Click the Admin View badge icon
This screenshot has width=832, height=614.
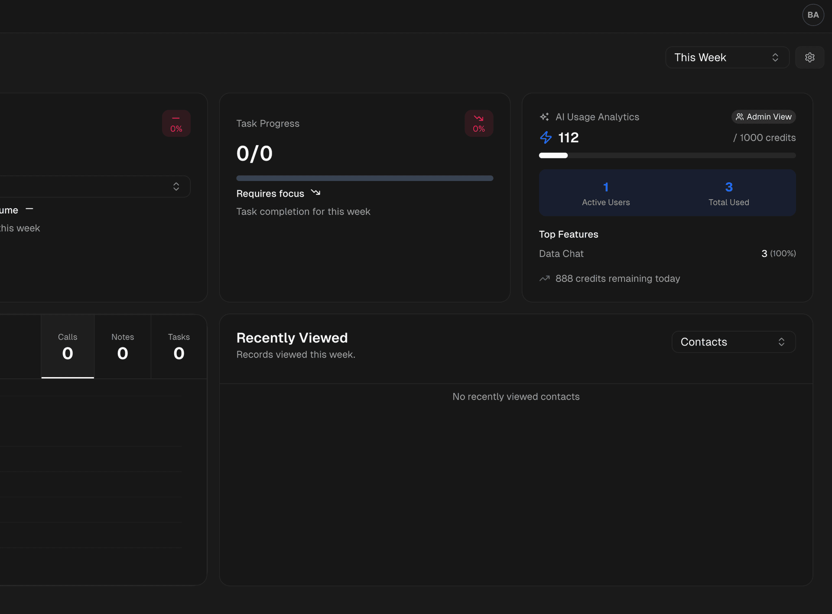(x=740, y=116)
